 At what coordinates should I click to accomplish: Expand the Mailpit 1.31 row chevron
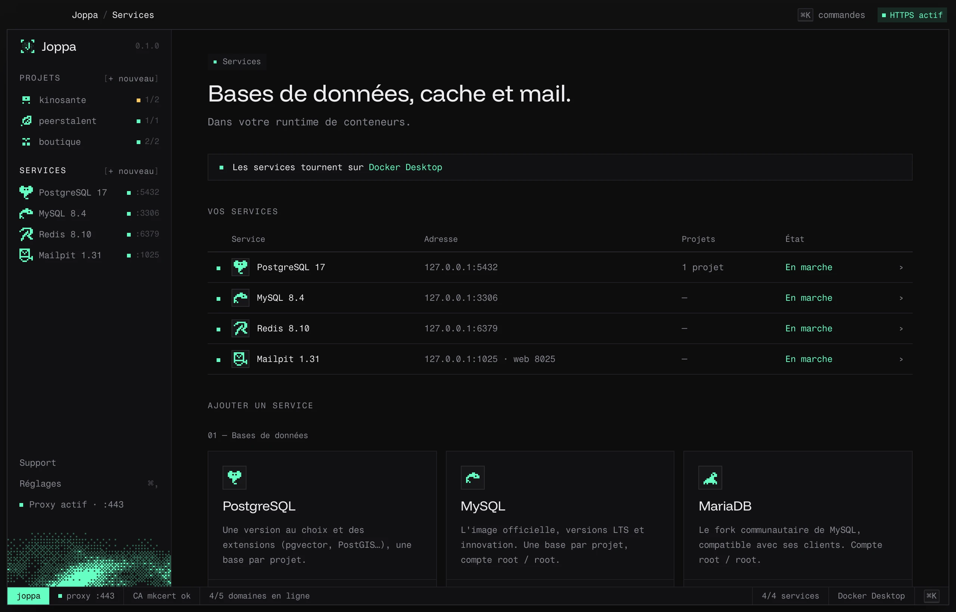[901, 359]
